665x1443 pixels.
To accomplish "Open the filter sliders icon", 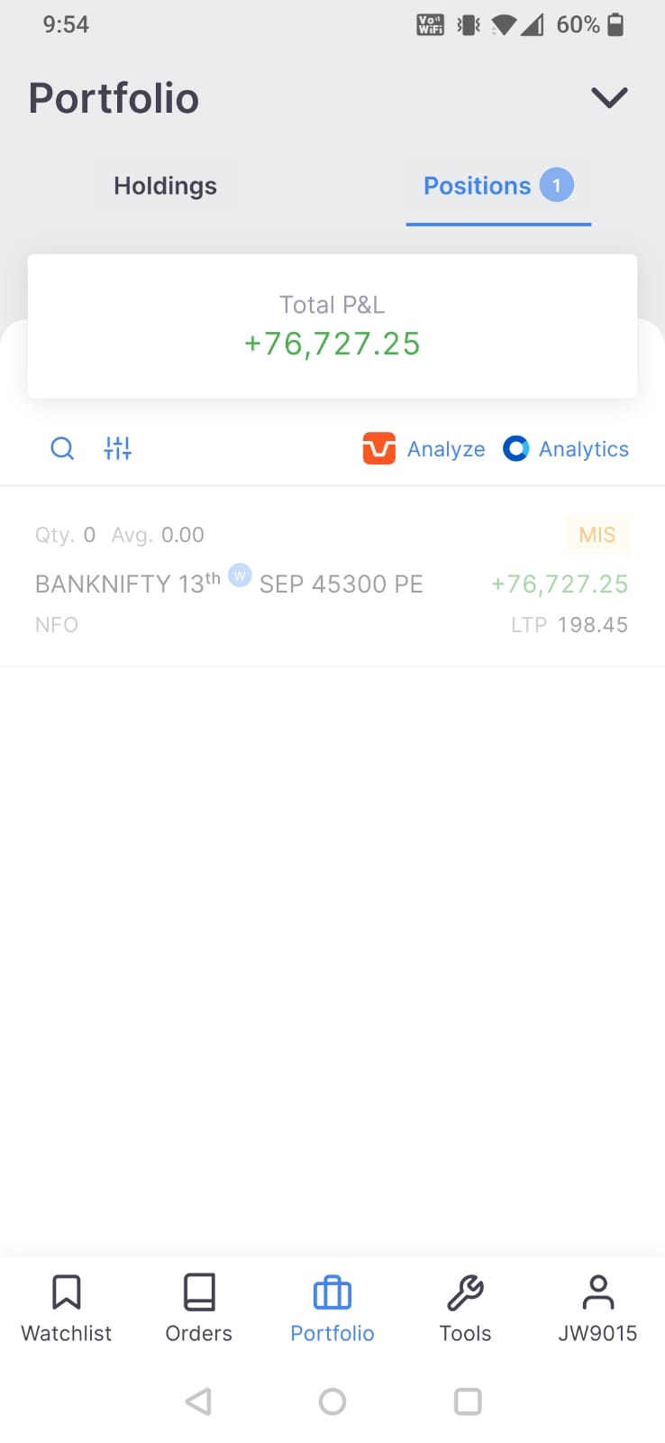I will tap(118, 448).
